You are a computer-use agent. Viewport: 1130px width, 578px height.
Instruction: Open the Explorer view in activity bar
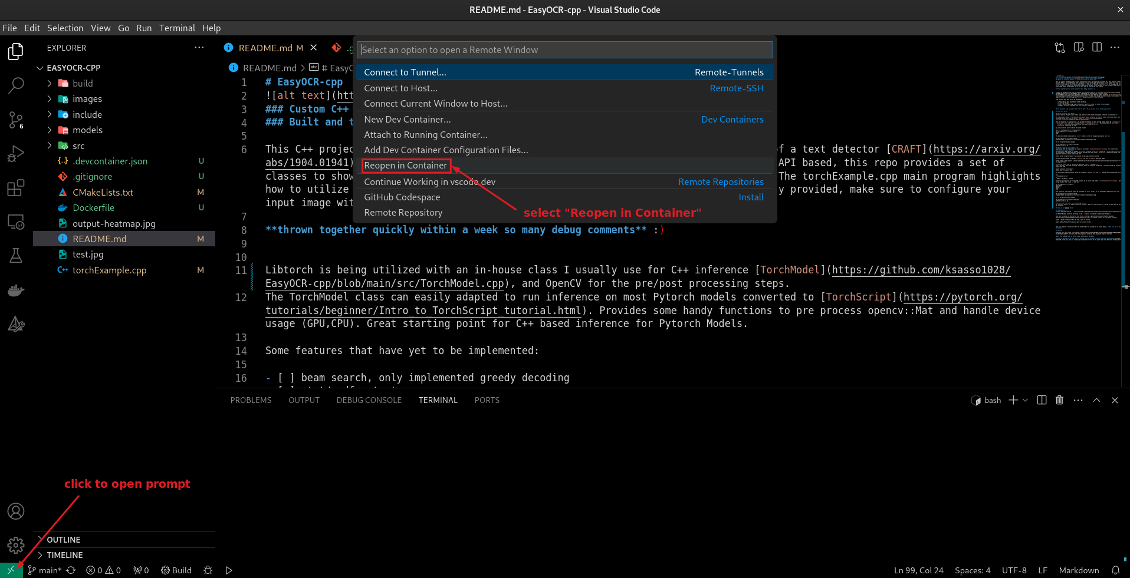click(16, 52)
